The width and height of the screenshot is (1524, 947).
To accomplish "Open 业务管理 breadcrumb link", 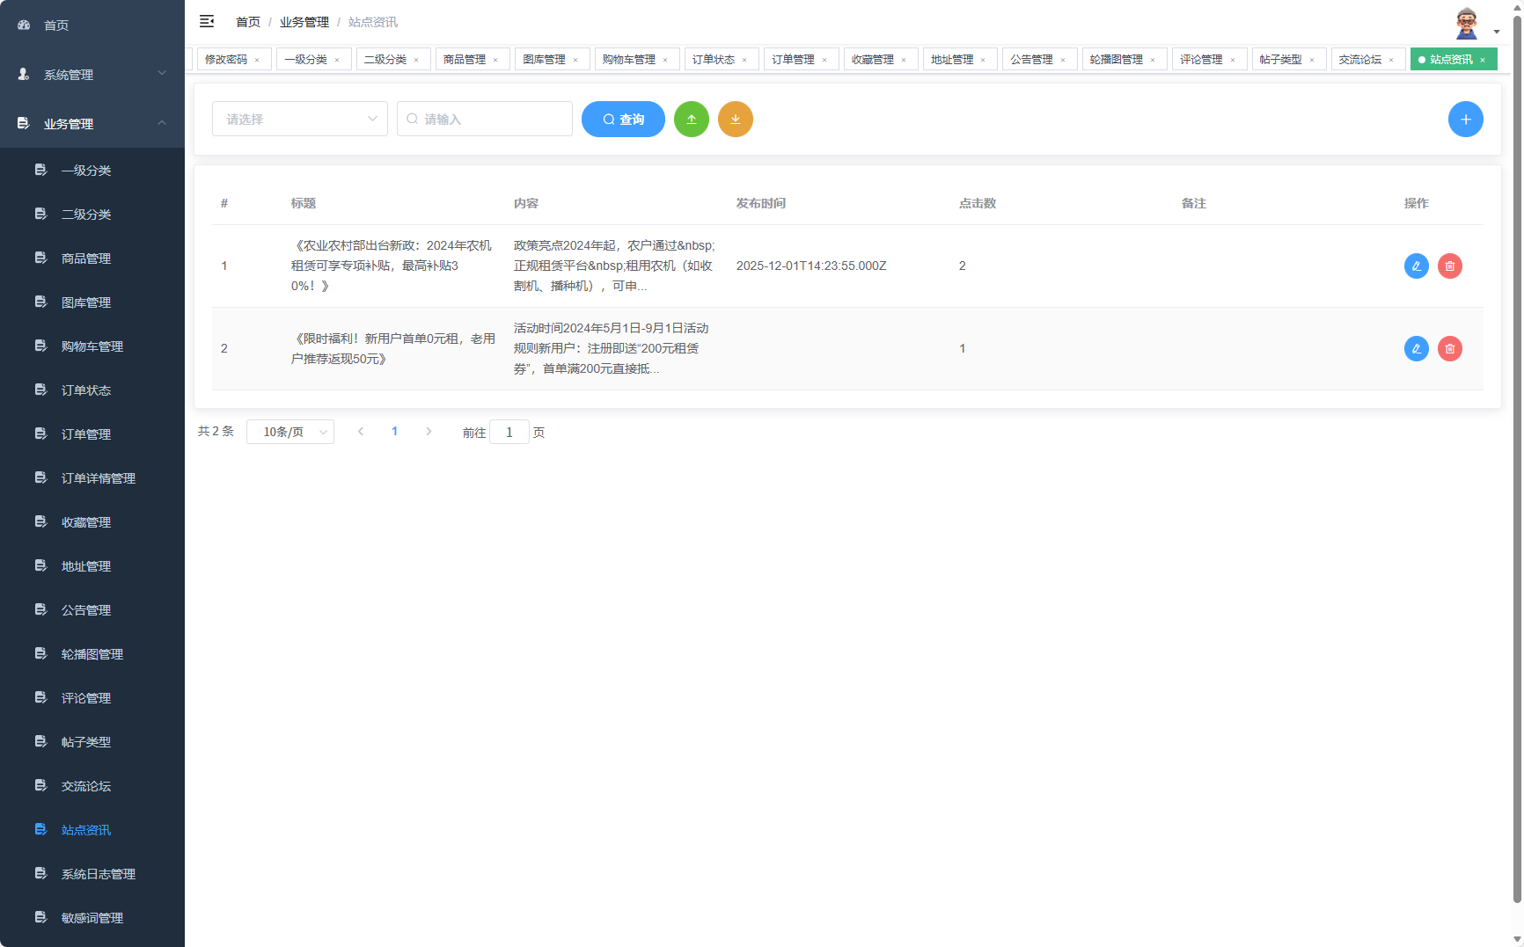I will 304,21.
